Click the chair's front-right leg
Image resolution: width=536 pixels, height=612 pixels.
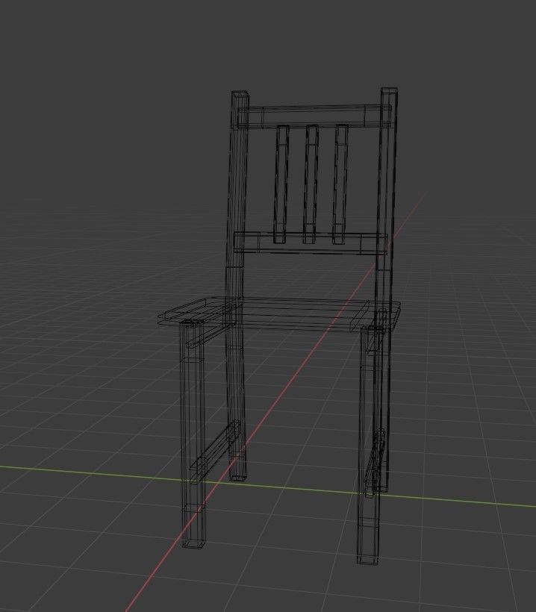(x=369, y=446)
